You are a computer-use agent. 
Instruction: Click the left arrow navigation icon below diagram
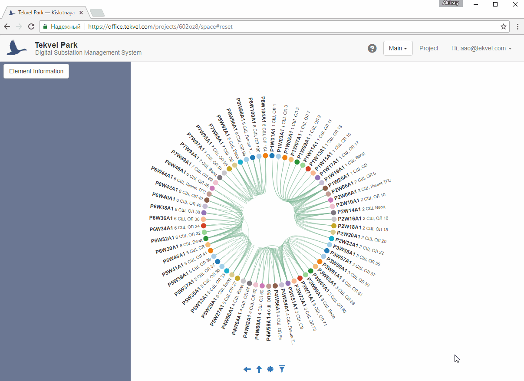pos(247,369)
